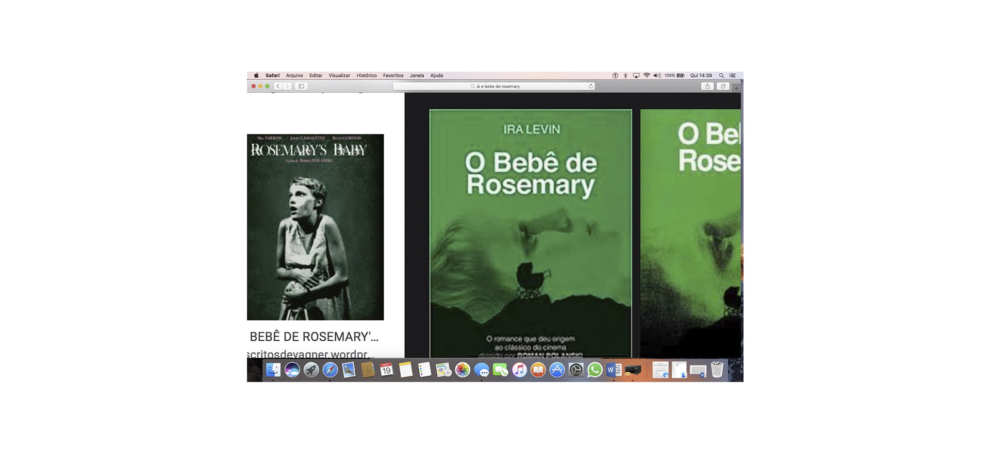Select the partially visible second green book cover
This screenshot has height=464, width=990.
(x=690, y=234)
